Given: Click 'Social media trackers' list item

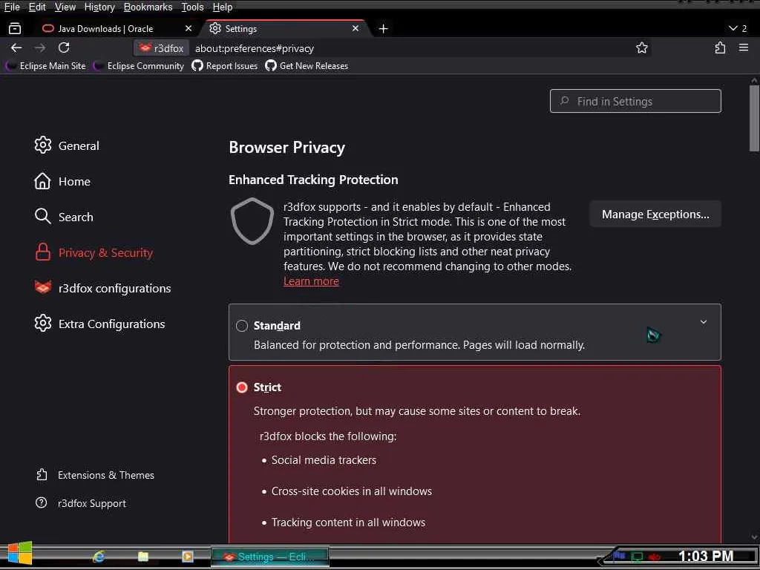Looking at the screenshot, I should pos(324,460).
